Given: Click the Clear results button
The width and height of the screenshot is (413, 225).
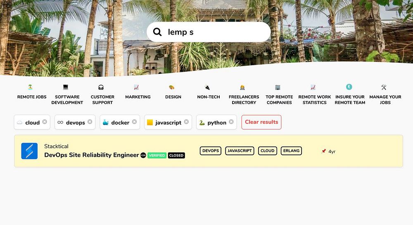Looking at the screenshot, I should pyautogui.click(x=261, y=122).
